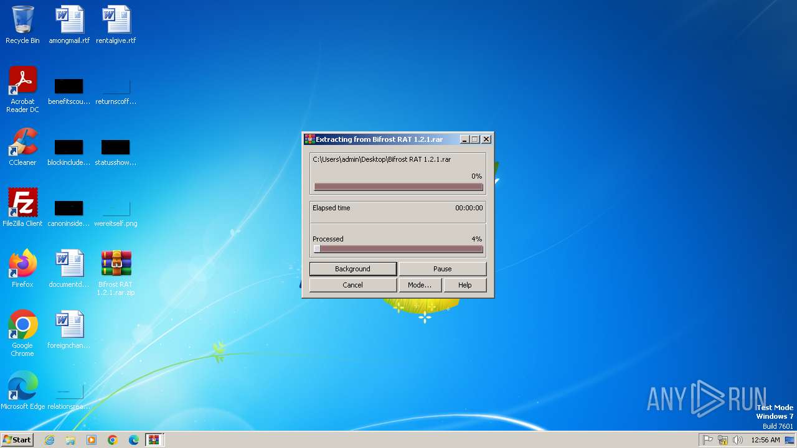The width and height of the screenshot is (797, 448).
Task: Pause the extraction
Action: 442,269
